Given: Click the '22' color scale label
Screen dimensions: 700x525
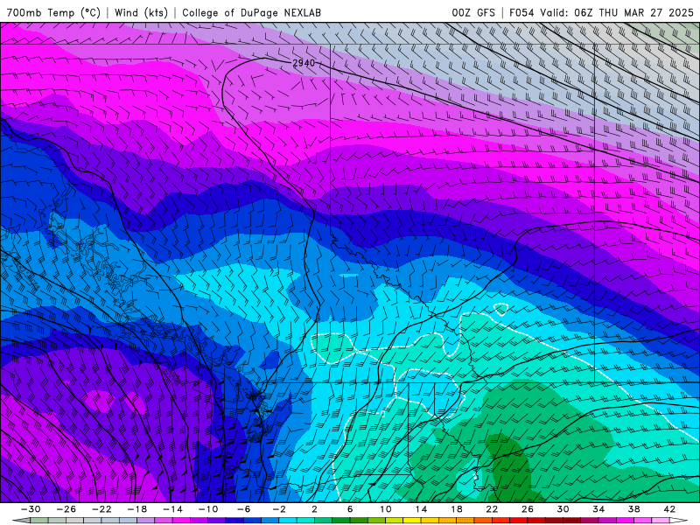Looking at the screenshot, I should tap(492, 509).
